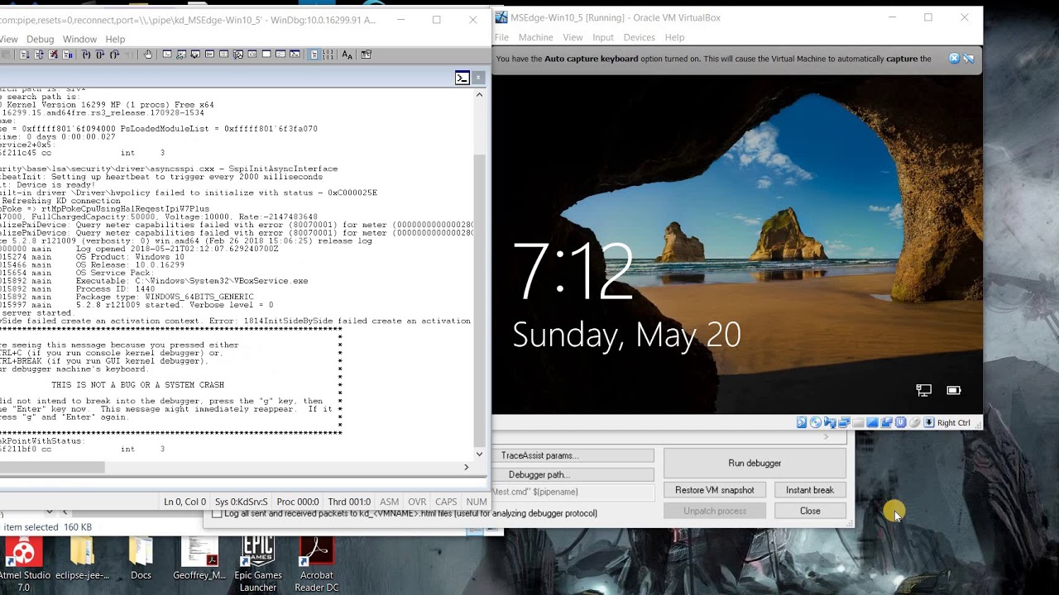Click the lock screen network icon in the VM
This screenshot has width=1059, height=595.
coord(923,390)
